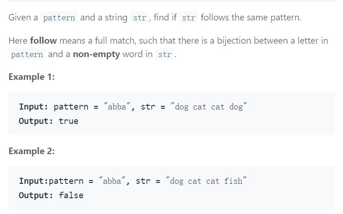Click "Input:" label in Example 1 block
This screenshot has height=214, width=343.
33,107
